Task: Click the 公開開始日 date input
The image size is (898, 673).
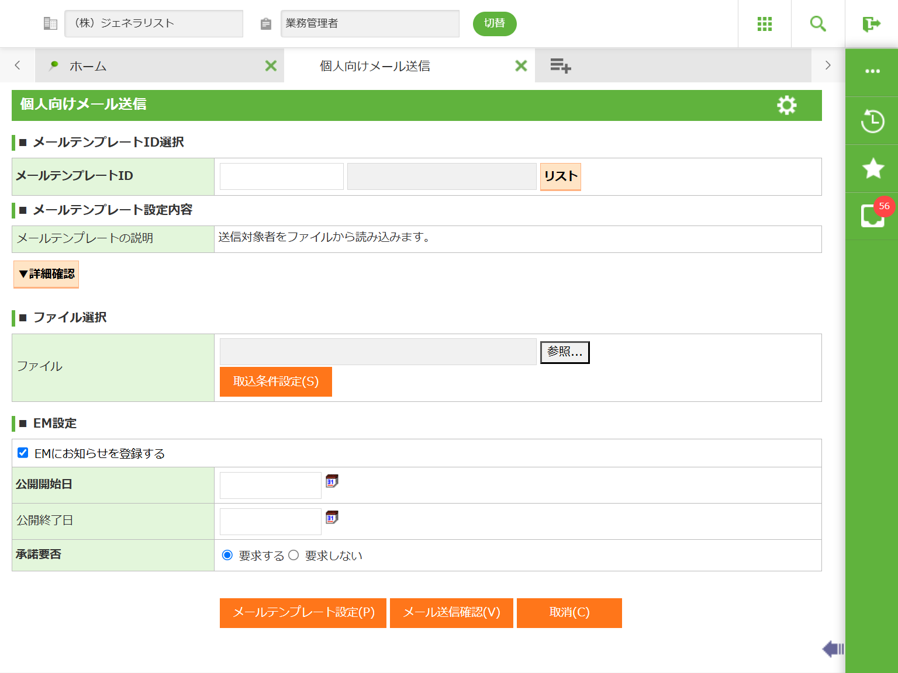Action: [271, 485]
